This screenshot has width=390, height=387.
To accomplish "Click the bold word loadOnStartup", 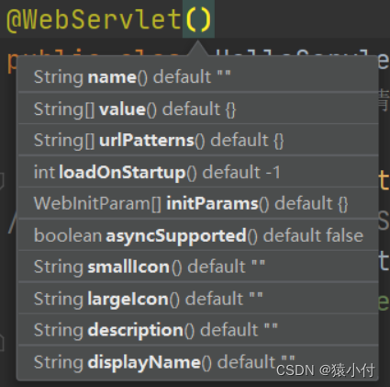I will click(122, 173).
